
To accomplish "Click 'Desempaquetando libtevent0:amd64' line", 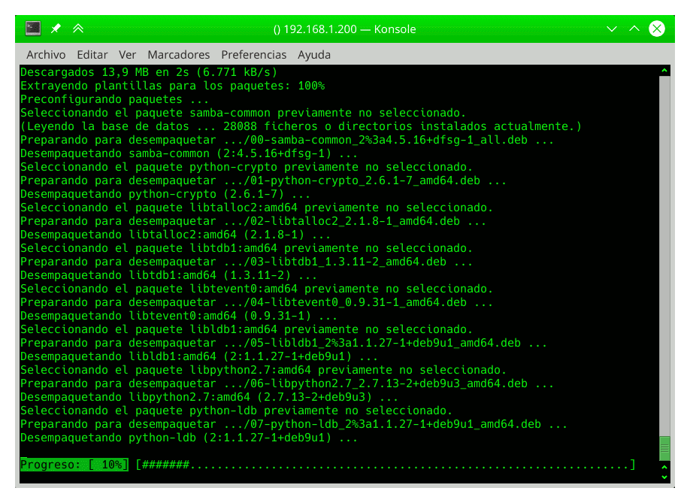I will click(x=179, y=316).
